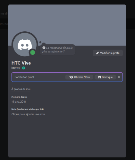Switch to the À propos de moi tab
Screen dimensions: 135x160
point(21,89)
